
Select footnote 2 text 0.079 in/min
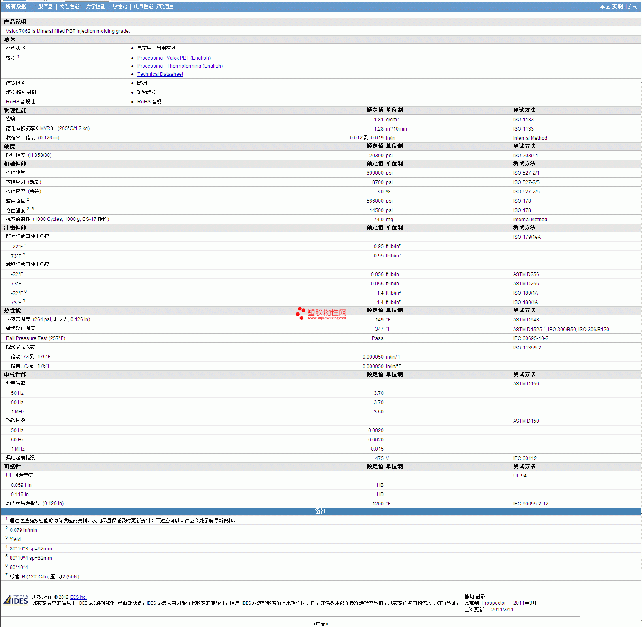[23, 530]
